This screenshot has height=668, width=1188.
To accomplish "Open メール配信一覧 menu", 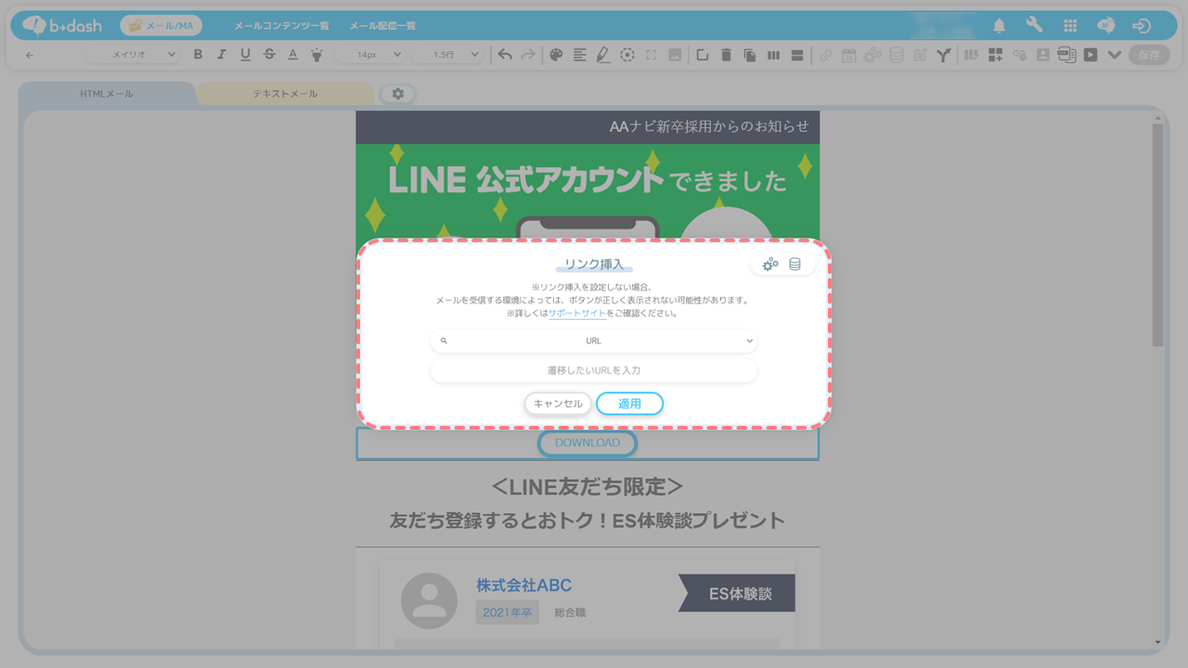I will pos(382,26).
